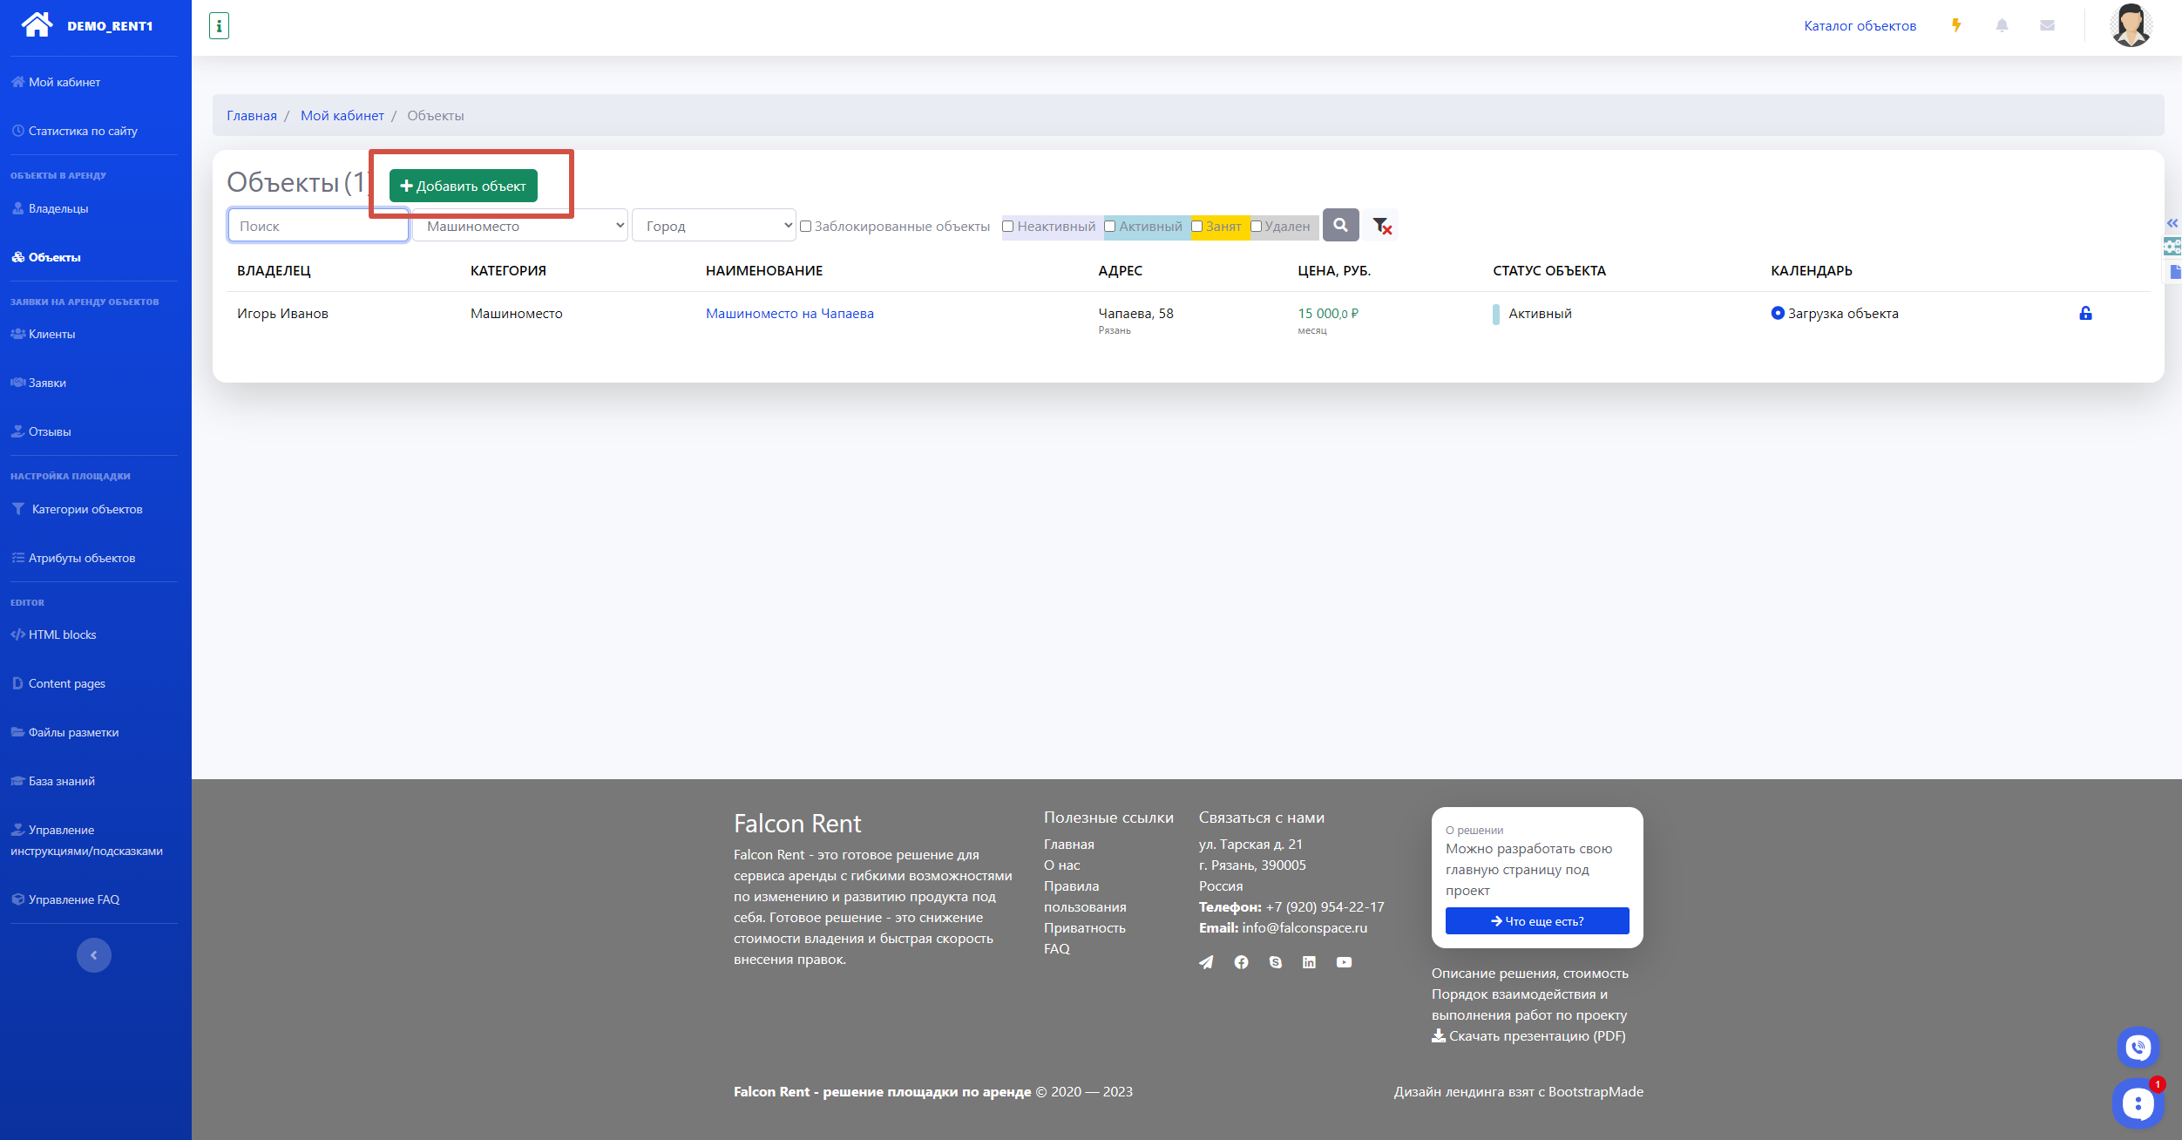
Task: Open the Машиноместо category dropdown
Action: click(520, 226)
